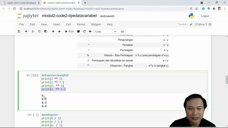Paste cells below icon

click(46, 32)
